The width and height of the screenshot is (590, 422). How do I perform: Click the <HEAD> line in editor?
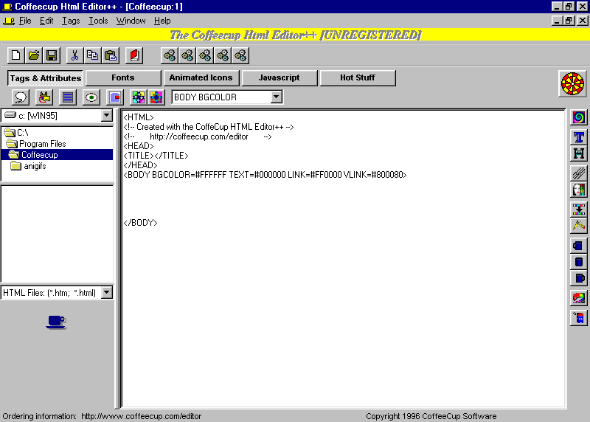tap(139, 145)
